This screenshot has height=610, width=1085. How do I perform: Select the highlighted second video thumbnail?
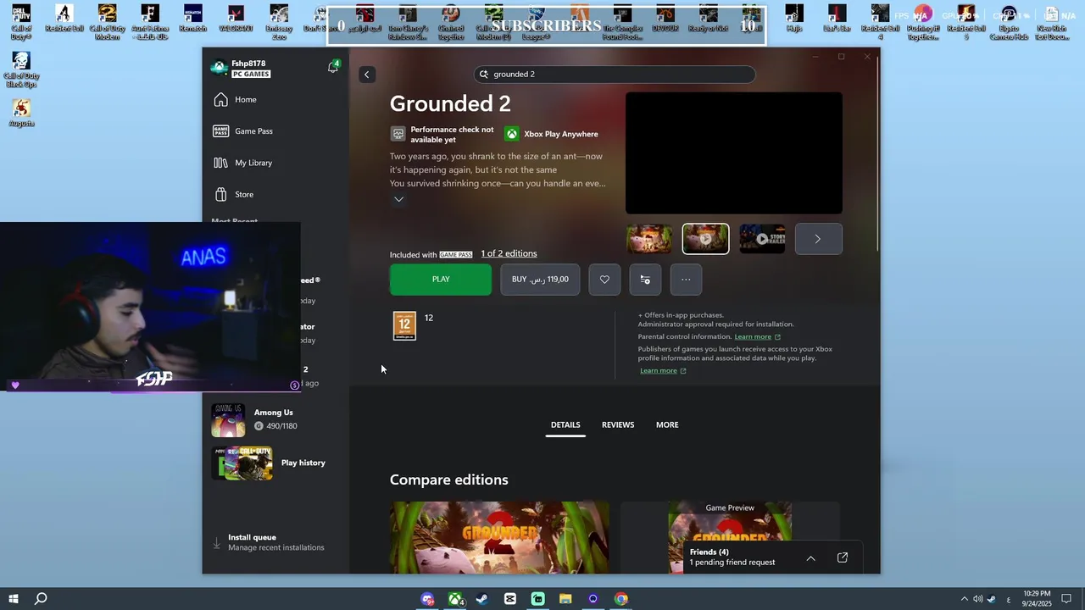705,239
